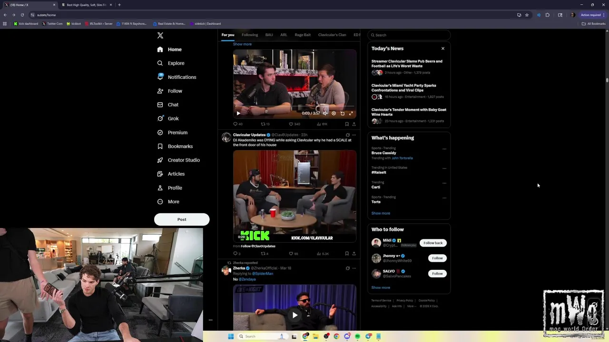Open Profile in the sidebar

[169, 188]
